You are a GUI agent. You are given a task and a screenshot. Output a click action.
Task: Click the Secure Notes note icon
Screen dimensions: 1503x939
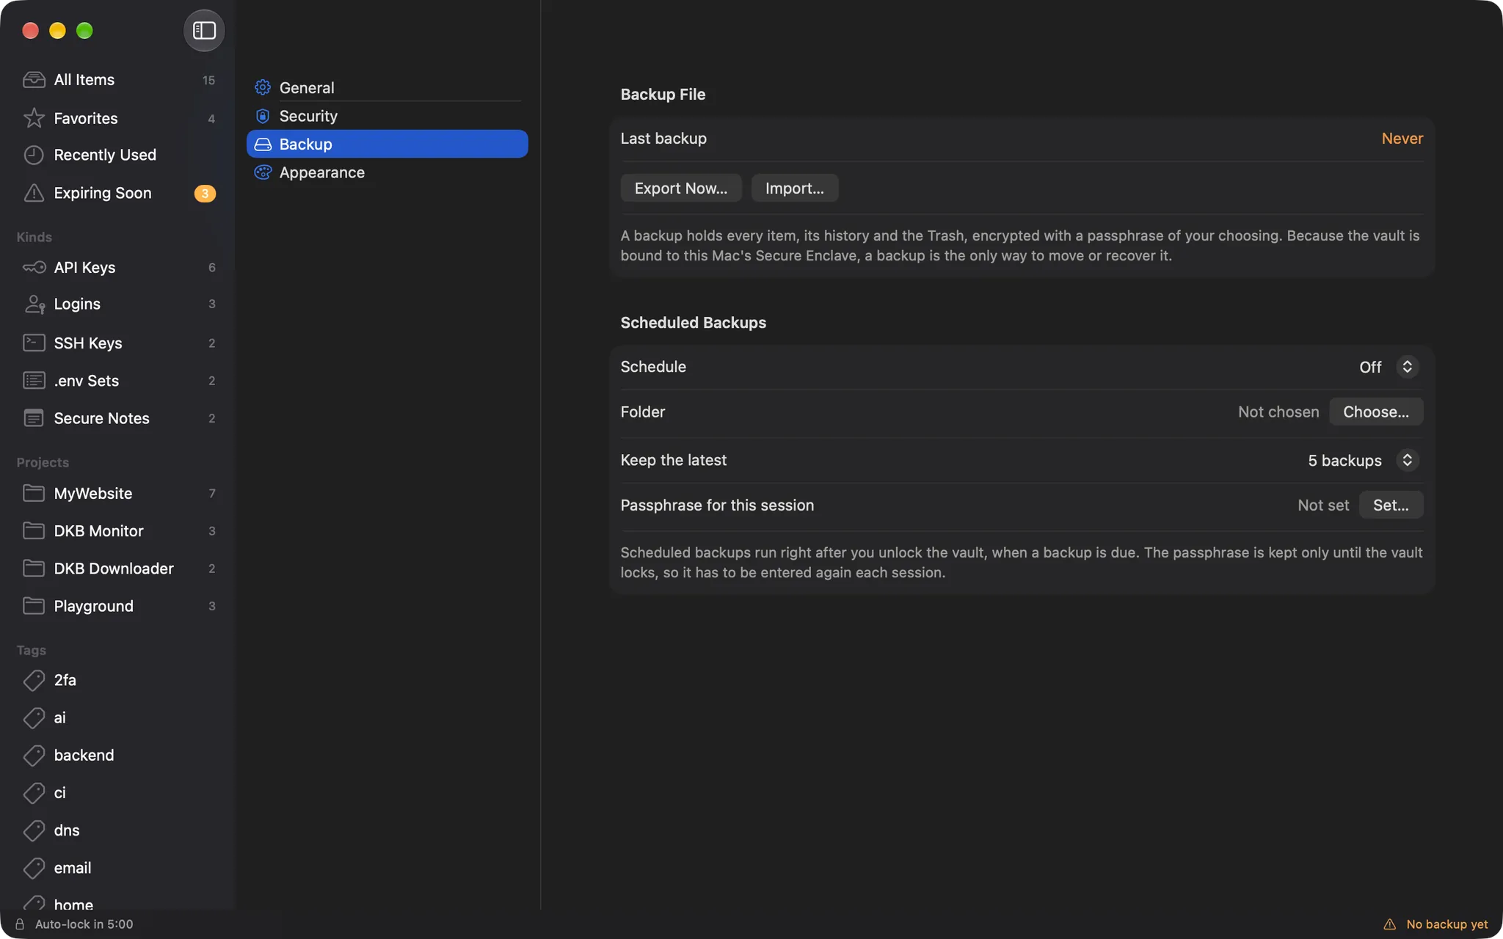click(34, 418)
